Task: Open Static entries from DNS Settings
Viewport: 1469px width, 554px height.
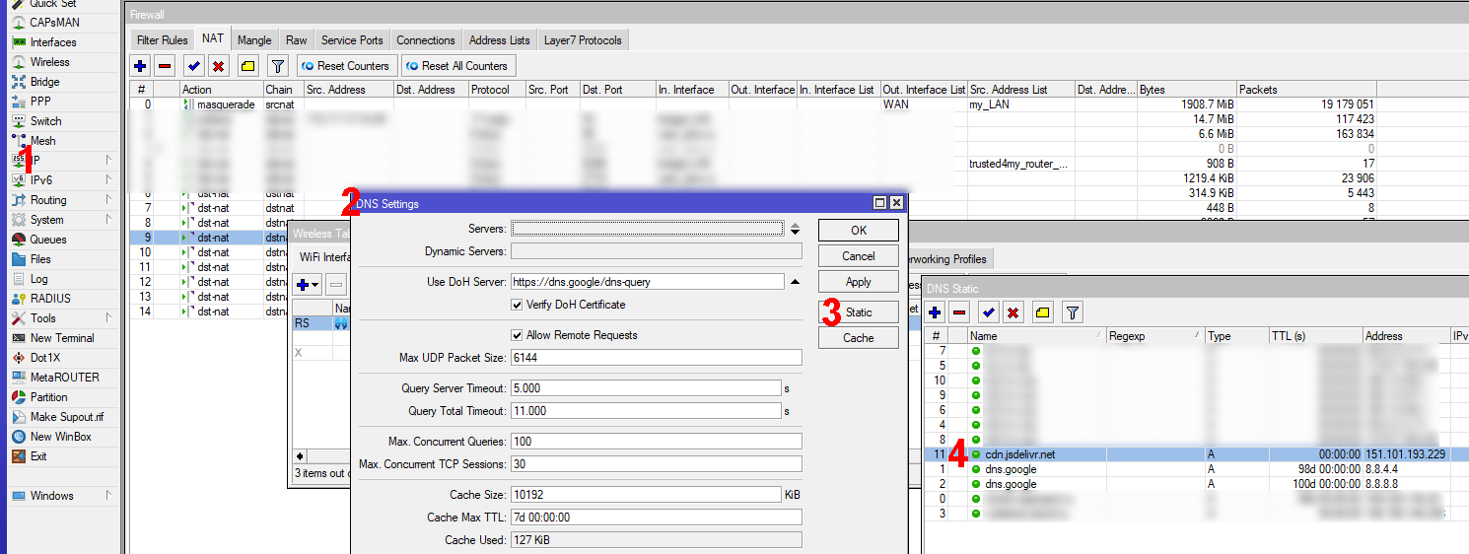Action: click(859, 312)
